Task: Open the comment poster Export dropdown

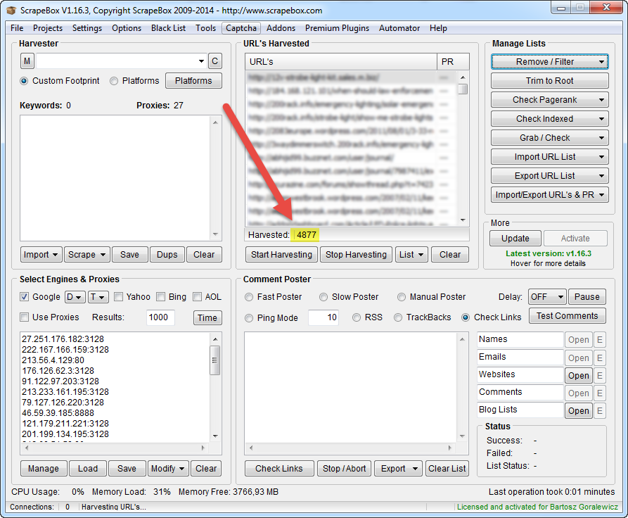Action: [398, 469]
